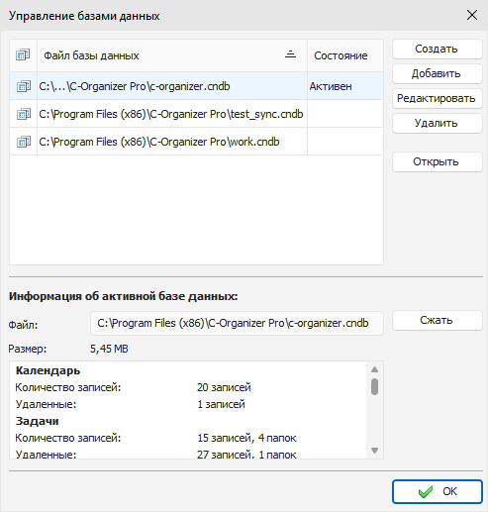Screen dimensions: 488x512
Task: Click the green checkmark on the OK button
Action: [426, 491]
